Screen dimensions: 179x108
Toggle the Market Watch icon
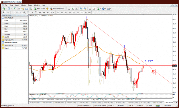tap(15, 9)
